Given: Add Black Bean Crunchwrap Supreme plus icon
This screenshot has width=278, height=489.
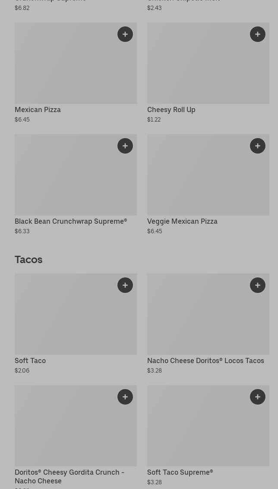Looking at the screenshot, I should click(125, 146).
